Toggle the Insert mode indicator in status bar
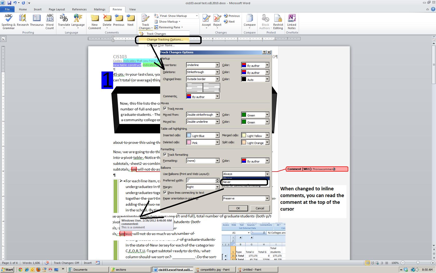The width and height of the screenshot is (436, 273). (88, 263)
